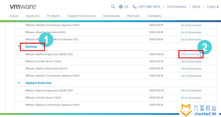The height and width of the screenshot is (117, 221).
Task: Go to Downloads for Desktop ESXi 7.0.0
Action: 191,54
